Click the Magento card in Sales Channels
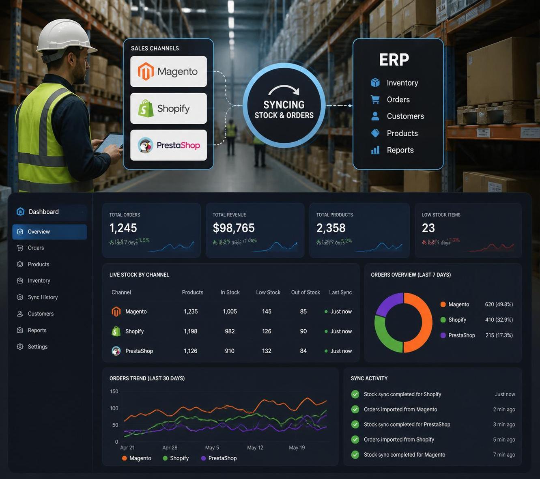The image size is (540, 479). click(x=168, y=71)
